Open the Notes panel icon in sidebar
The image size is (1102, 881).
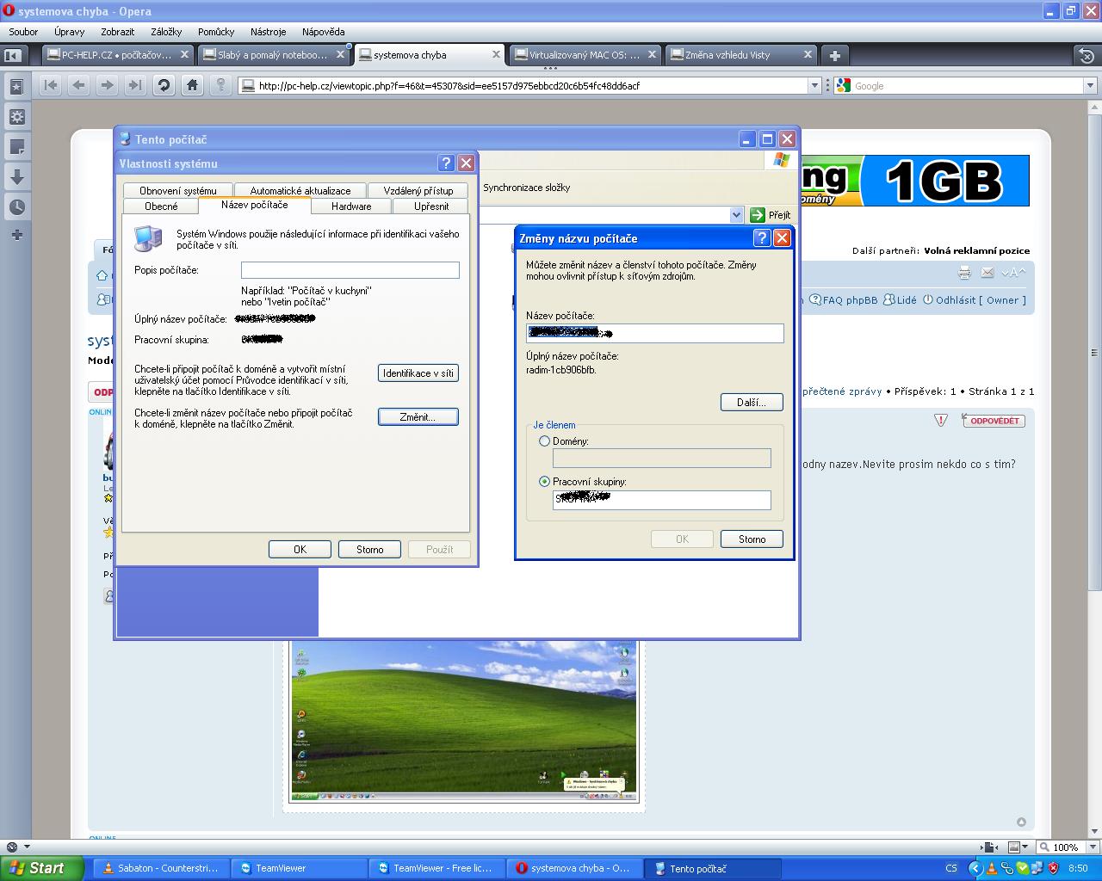16,147
